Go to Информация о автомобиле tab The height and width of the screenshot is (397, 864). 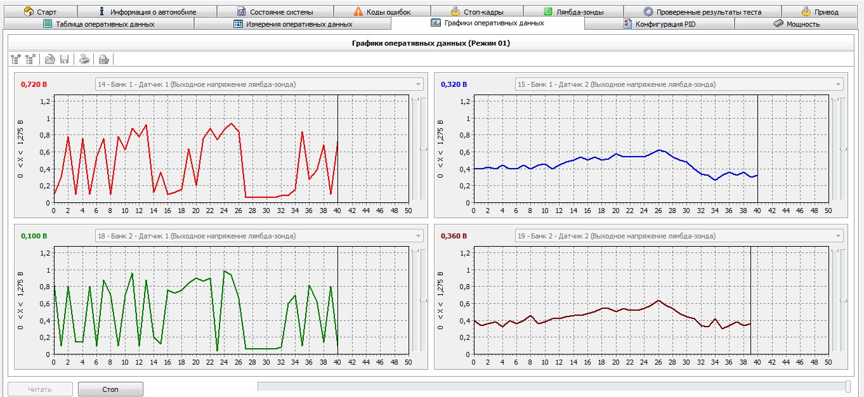(147, 11)
